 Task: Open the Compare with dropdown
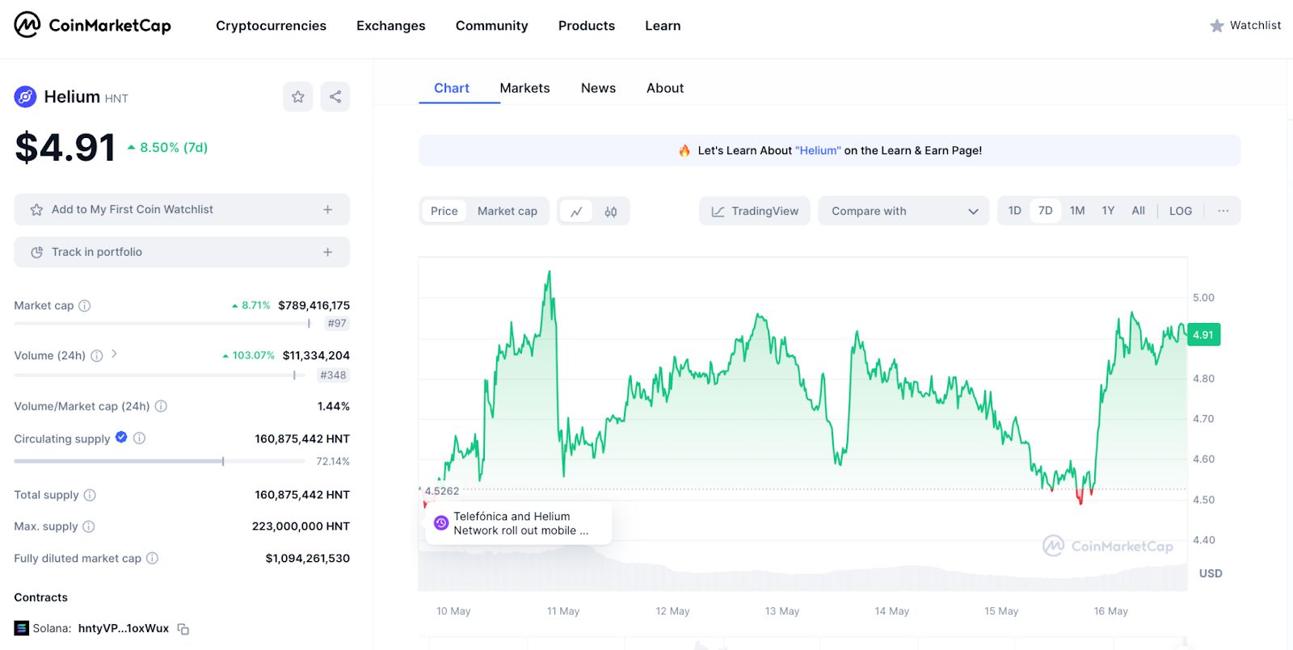903,211
